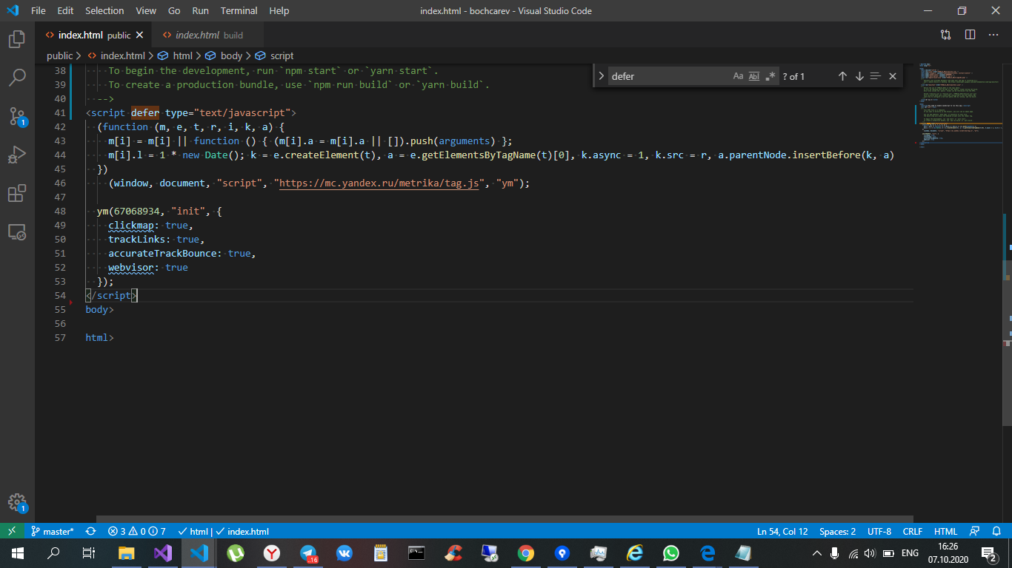
Task: Go to previous match in find widget
Action: (x=842, y=76)
